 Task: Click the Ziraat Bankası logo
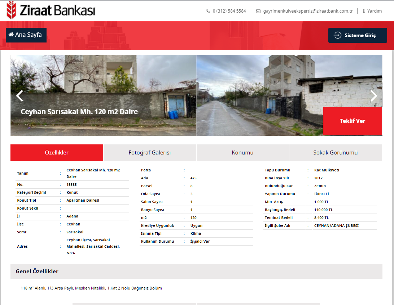click(x=51, y=10)
